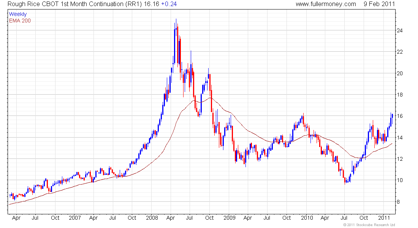Click the 'Jul' label just before Oct 2010
Viewport: 418px width, 228px height.
(344, 218)
